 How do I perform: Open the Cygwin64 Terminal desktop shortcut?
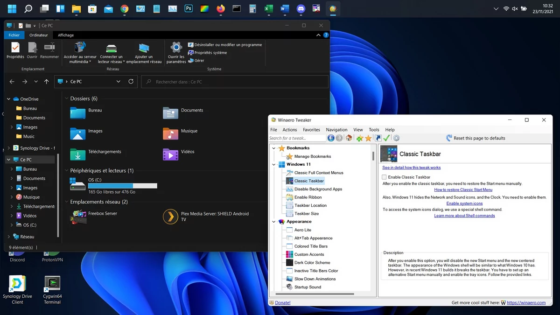coord(52,290)
